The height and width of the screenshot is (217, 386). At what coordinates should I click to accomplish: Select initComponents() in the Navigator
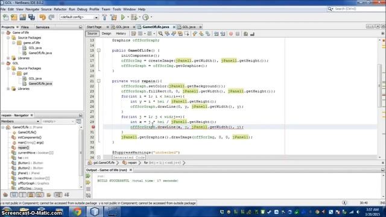tap(30, 137)
